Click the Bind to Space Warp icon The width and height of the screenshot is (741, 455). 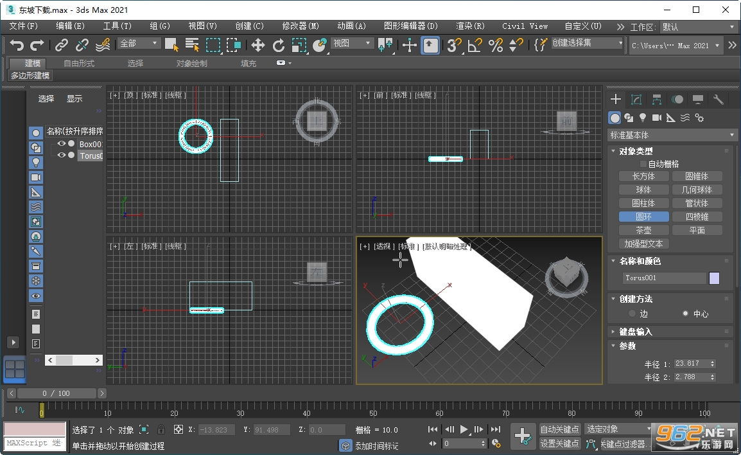tap(103, 46)
